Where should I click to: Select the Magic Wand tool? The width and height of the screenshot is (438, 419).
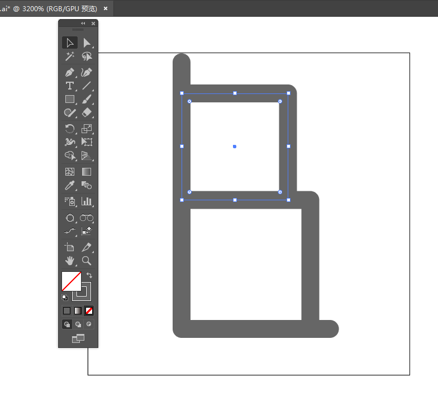point(70,57)
